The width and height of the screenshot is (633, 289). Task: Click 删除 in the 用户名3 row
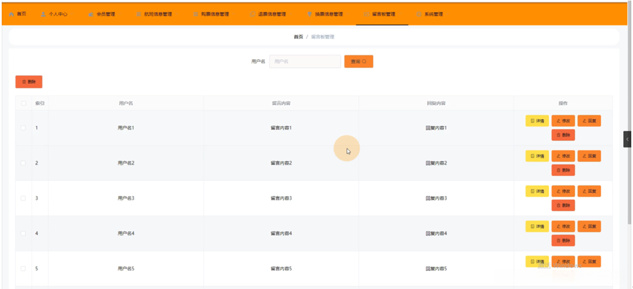tap(563, 206)
